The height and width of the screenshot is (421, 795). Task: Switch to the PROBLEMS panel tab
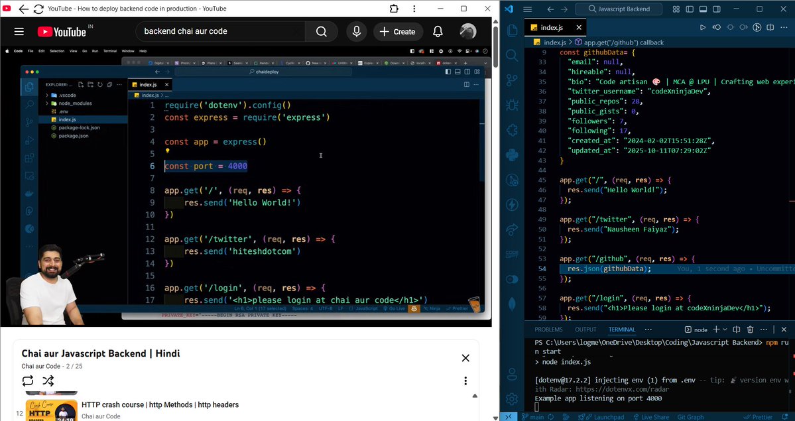548,330
